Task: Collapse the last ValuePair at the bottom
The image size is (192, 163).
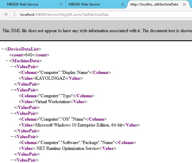Action: click(x=12, y=160)
